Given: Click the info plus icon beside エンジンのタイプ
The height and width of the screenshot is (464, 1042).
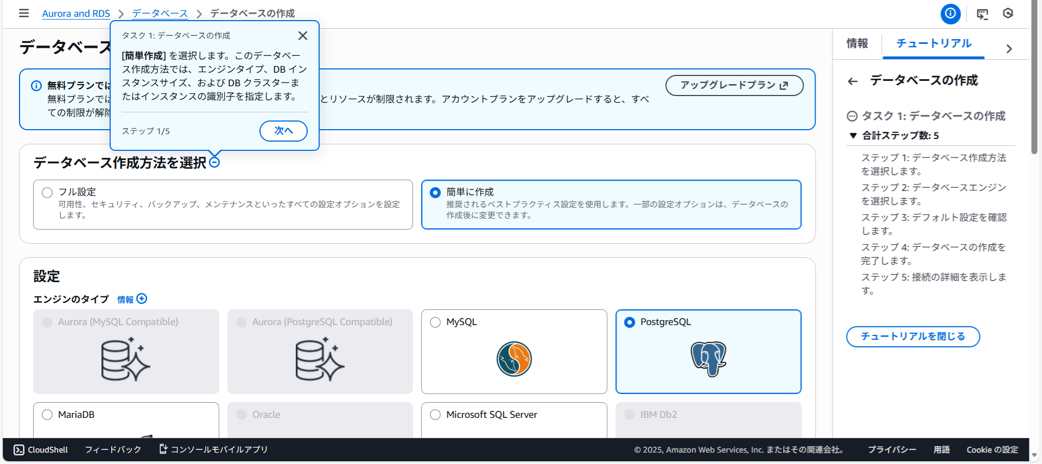Looking at the screenshot, I should point(142,299).
